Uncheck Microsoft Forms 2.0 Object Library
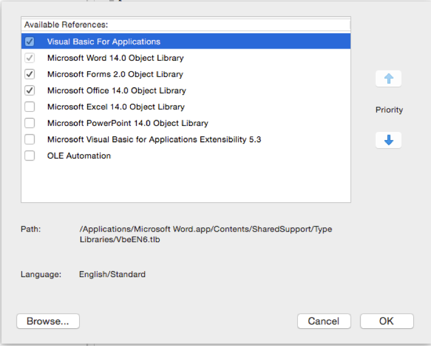The height and width of the screenshot is (346, 431). click(29, 74)
